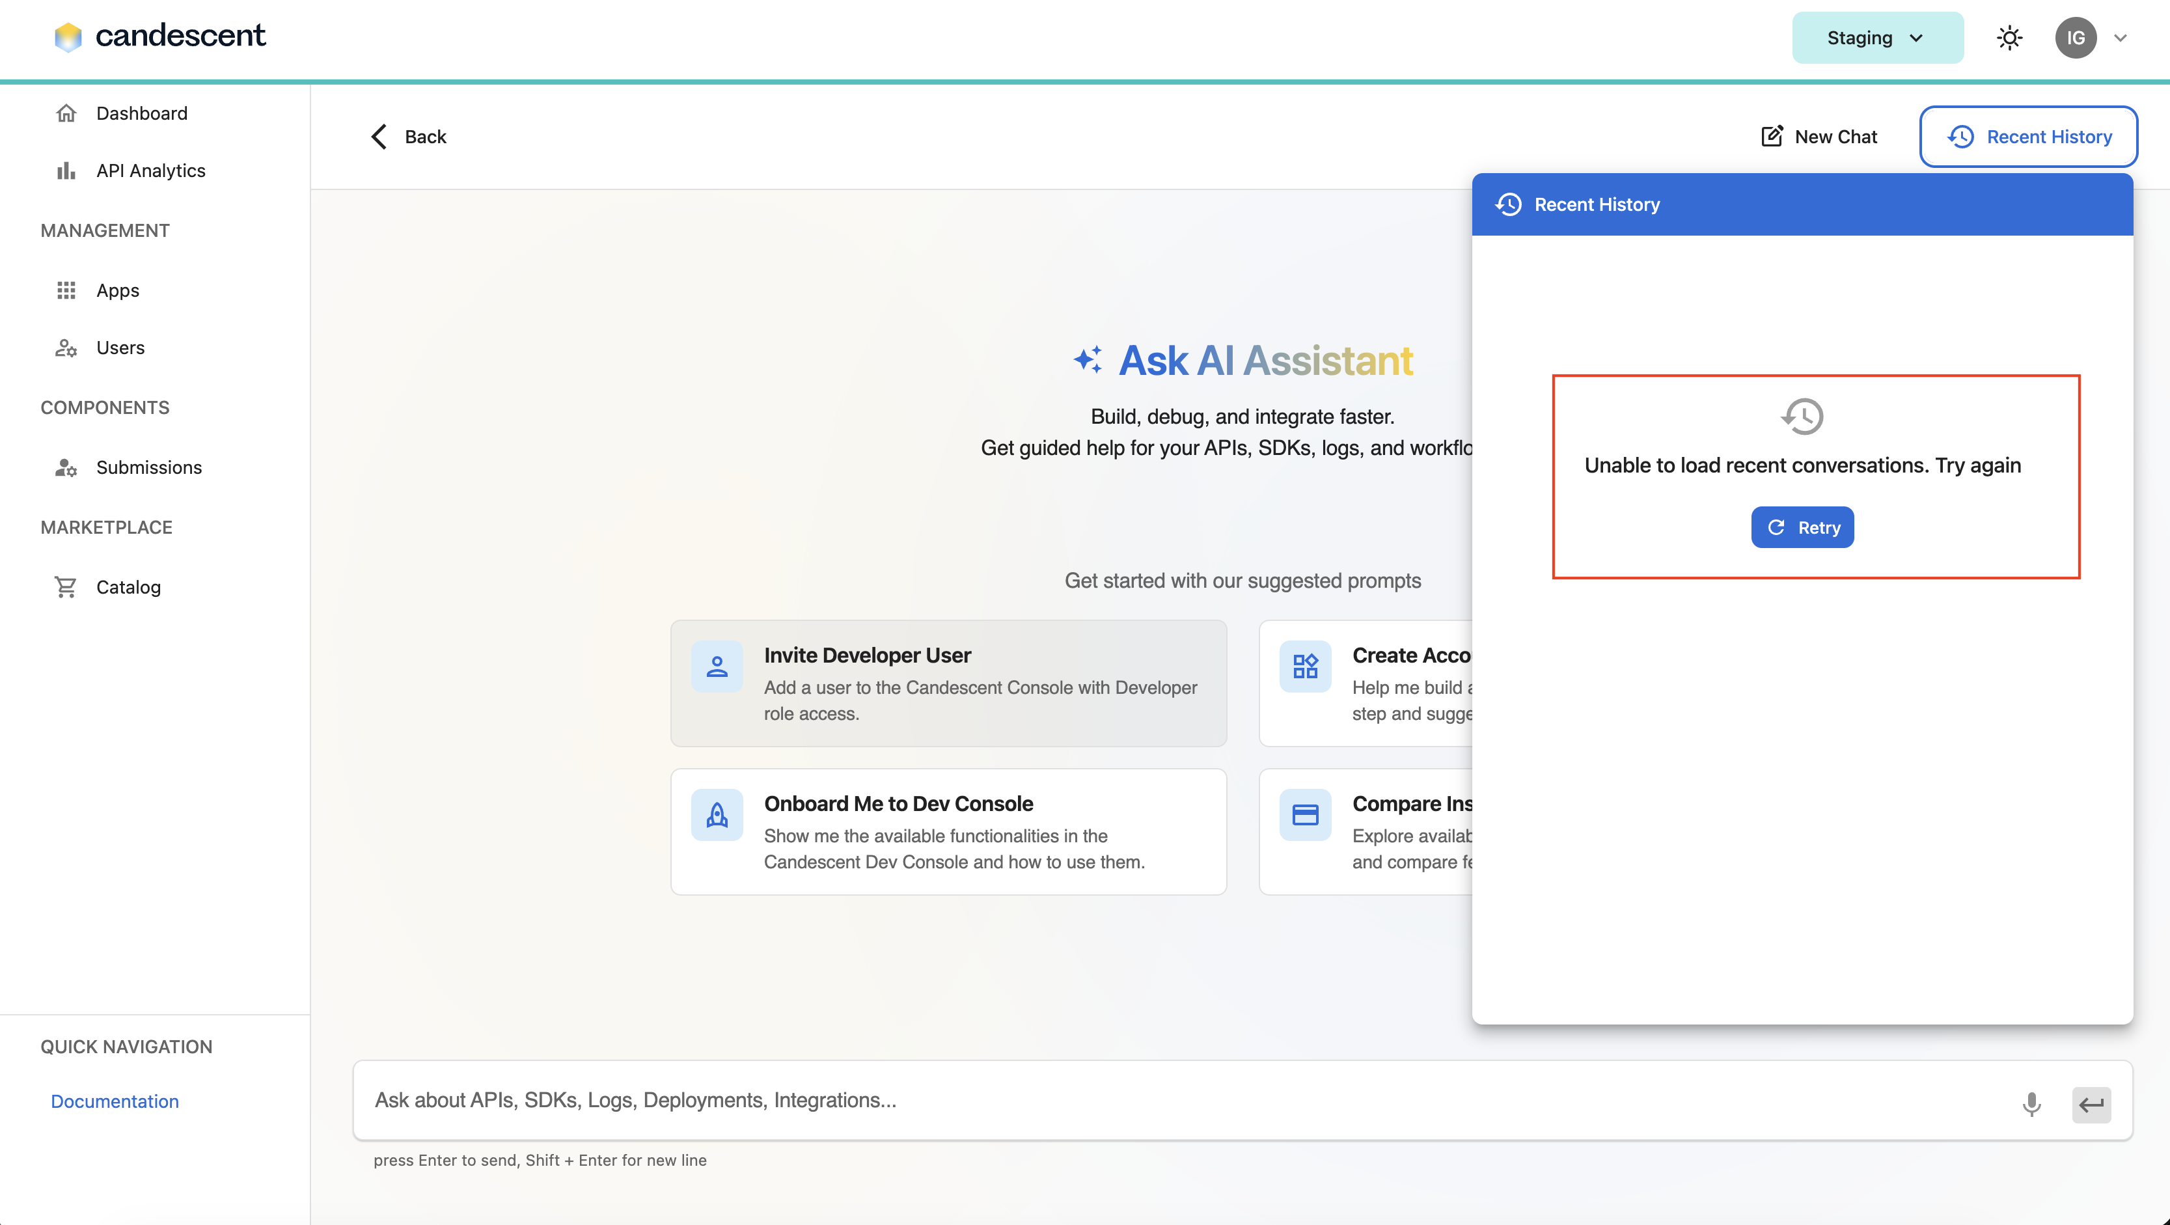This screenshot has width=2170, height=1225.
Task: Go Back from the assistant page
Action: tap(409, 137)
